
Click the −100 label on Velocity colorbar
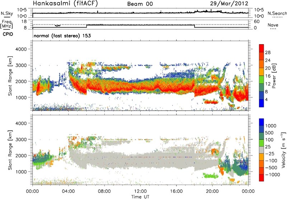tap(271, 161)
